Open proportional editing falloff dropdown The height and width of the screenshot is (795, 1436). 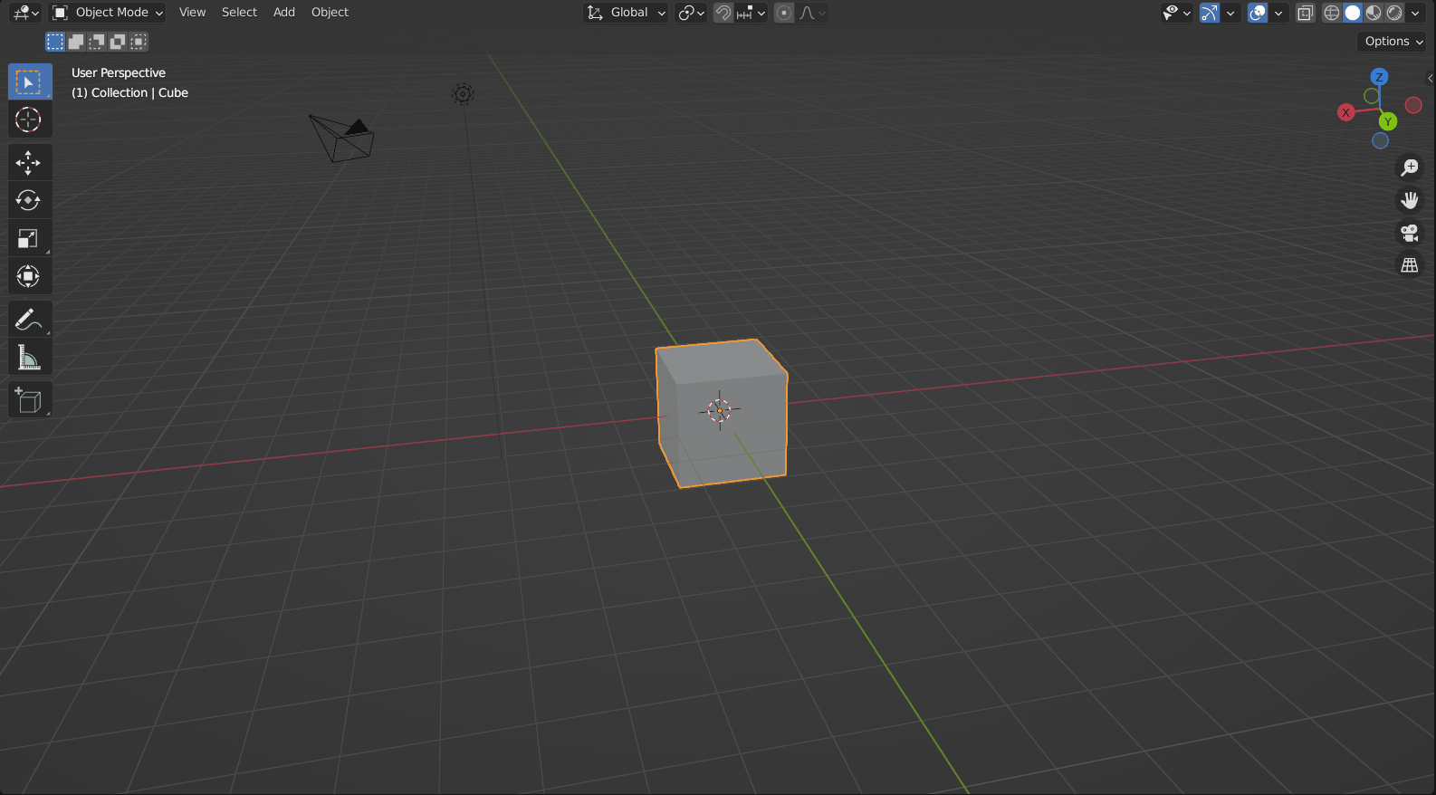pyautogui.click(x=812, y=13)
